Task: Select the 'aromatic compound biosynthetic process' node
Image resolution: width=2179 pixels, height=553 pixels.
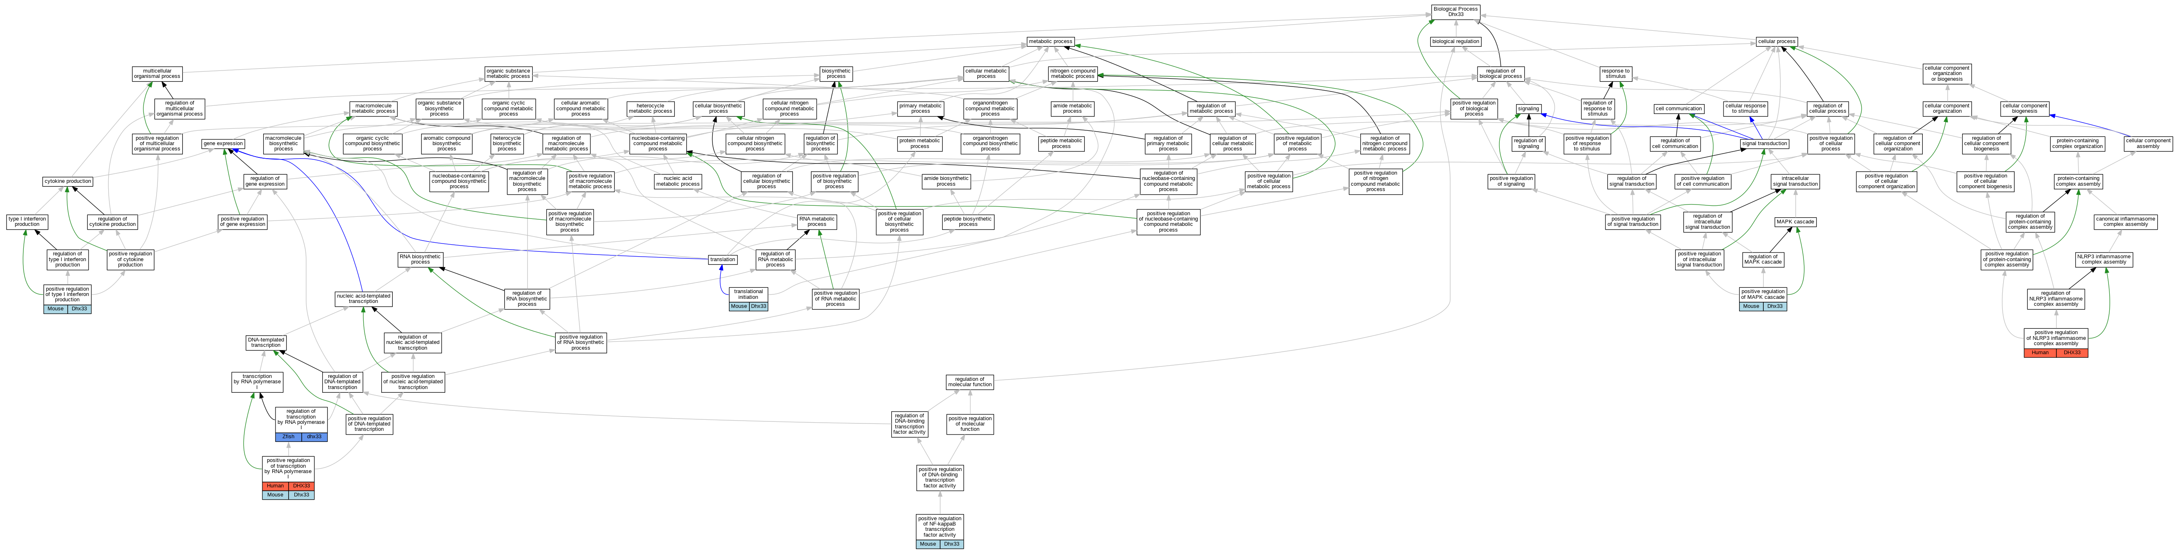Action: (446, 143)
